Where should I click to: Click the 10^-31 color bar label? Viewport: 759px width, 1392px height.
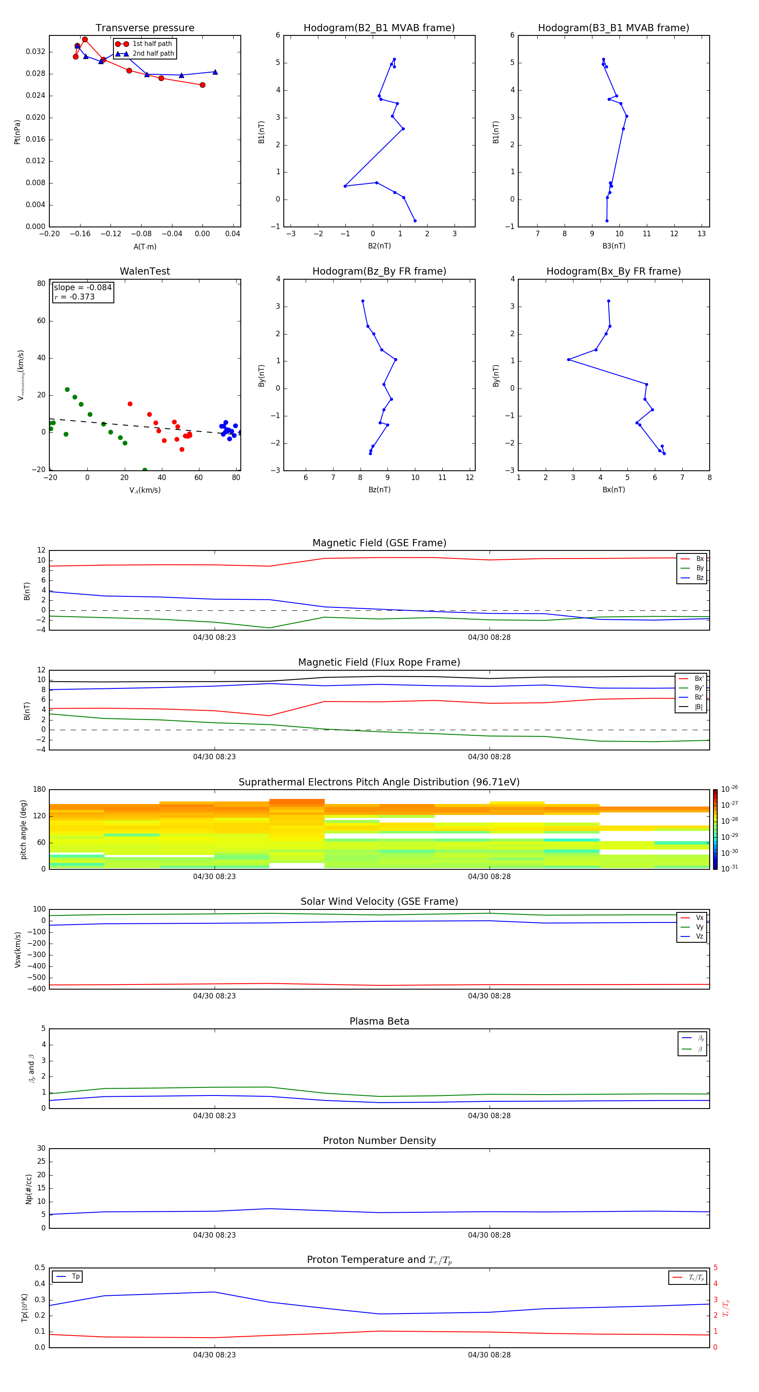[x=729, y=869]
